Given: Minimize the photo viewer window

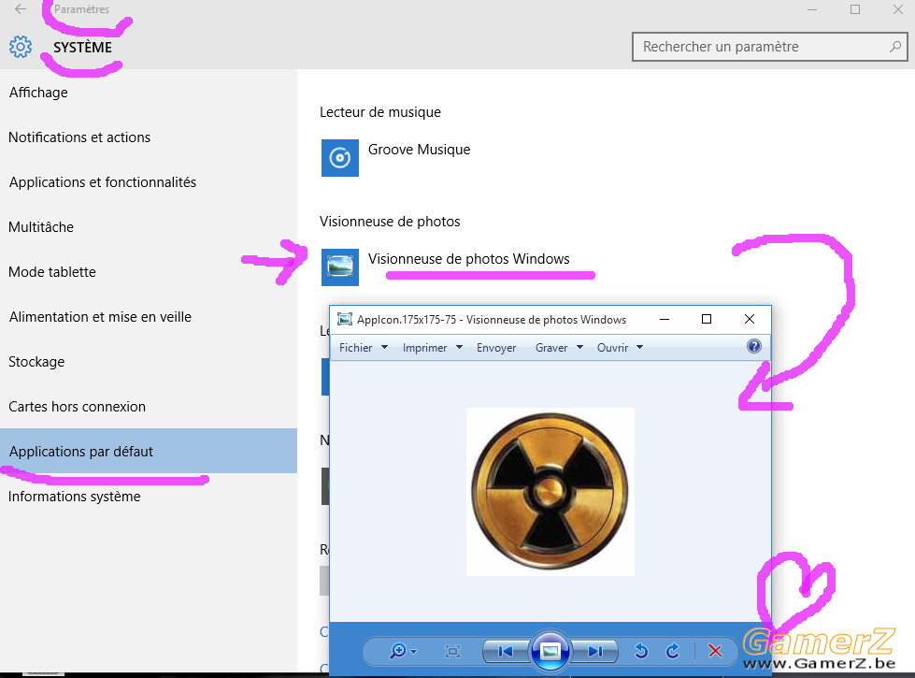Looking at the screenshot, I should (x=665, y=319).
